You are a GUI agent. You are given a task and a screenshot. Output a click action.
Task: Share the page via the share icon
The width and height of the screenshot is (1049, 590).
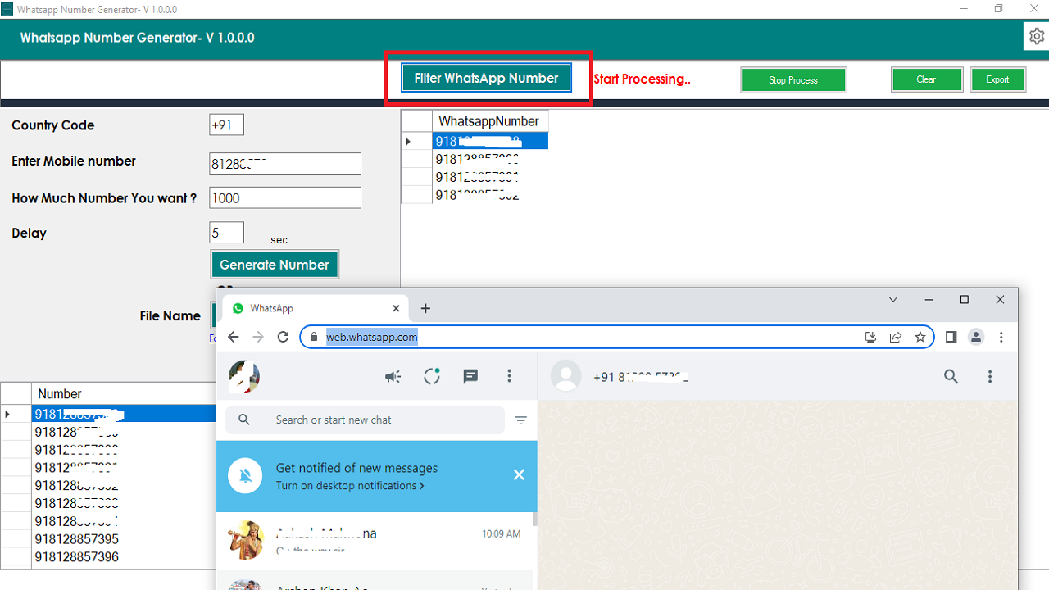point(895,337)
